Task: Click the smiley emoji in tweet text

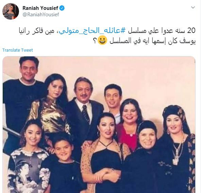Action: [x=102, y=40]
